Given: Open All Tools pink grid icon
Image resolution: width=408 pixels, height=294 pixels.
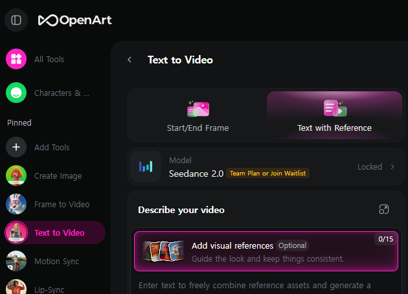Looking at the screenshot, I should (x=16, y=59).
